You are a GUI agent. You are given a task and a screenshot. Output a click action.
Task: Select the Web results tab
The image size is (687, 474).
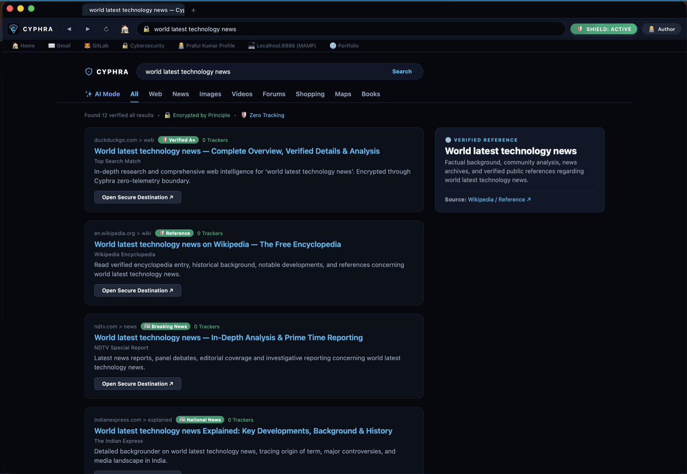(x=155, y=94)
